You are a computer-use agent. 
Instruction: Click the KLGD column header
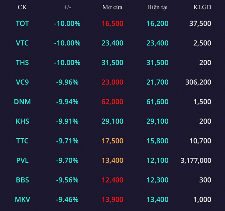pyautogui.click(x=202, y=7)
